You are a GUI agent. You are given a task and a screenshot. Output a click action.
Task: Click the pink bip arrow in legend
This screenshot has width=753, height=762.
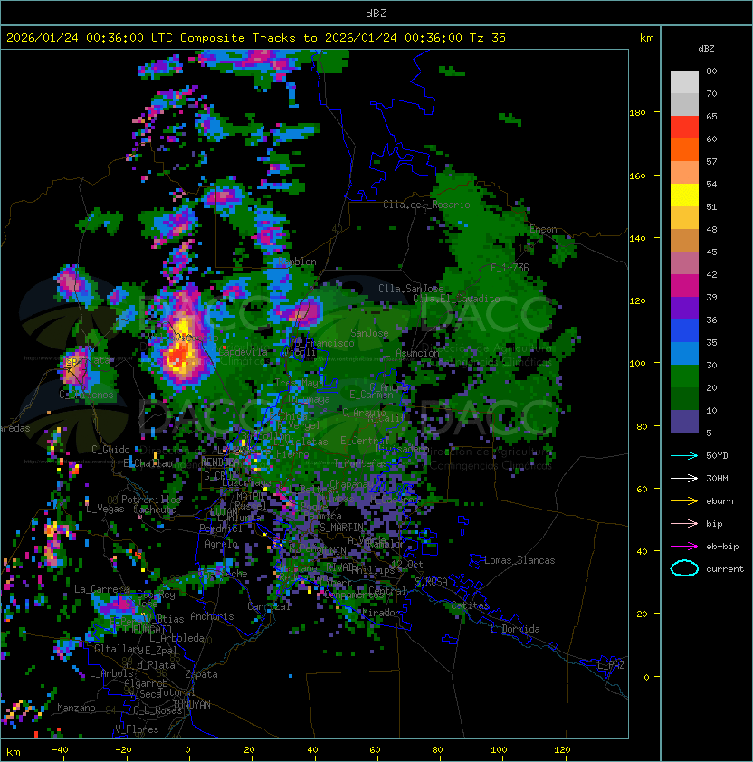(684, 523)
